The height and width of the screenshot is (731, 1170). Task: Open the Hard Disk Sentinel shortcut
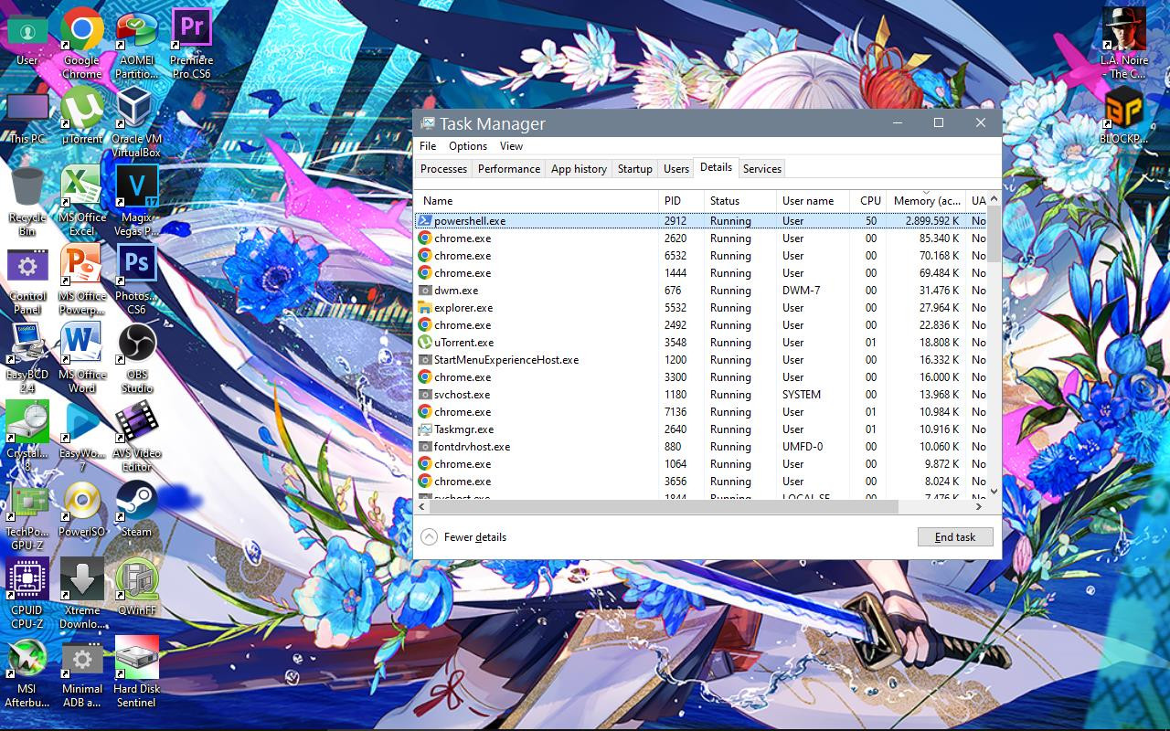[136, 673]
